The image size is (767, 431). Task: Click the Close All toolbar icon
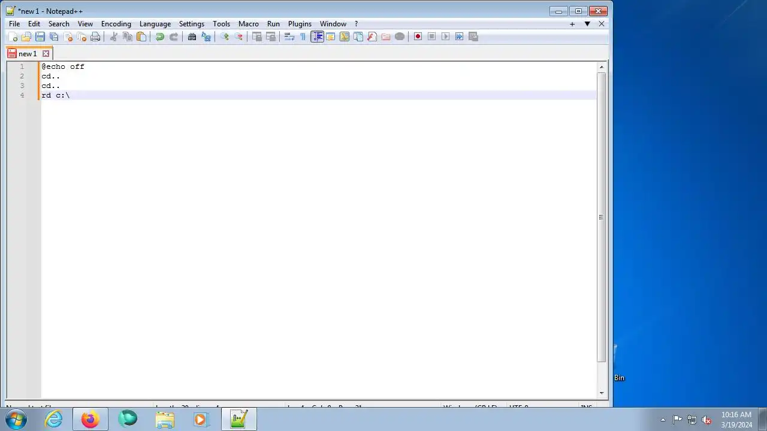(x=81, y=37)
